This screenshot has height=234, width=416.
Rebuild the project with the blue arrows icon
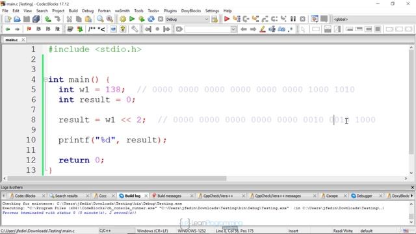point(151,19)
